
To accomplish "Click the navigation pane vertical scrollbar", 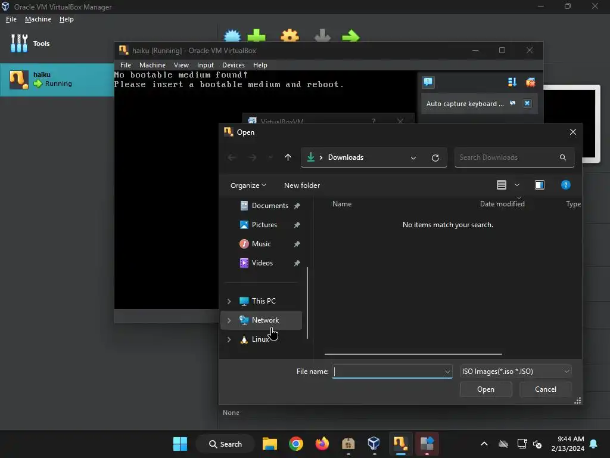I will 307,302.
